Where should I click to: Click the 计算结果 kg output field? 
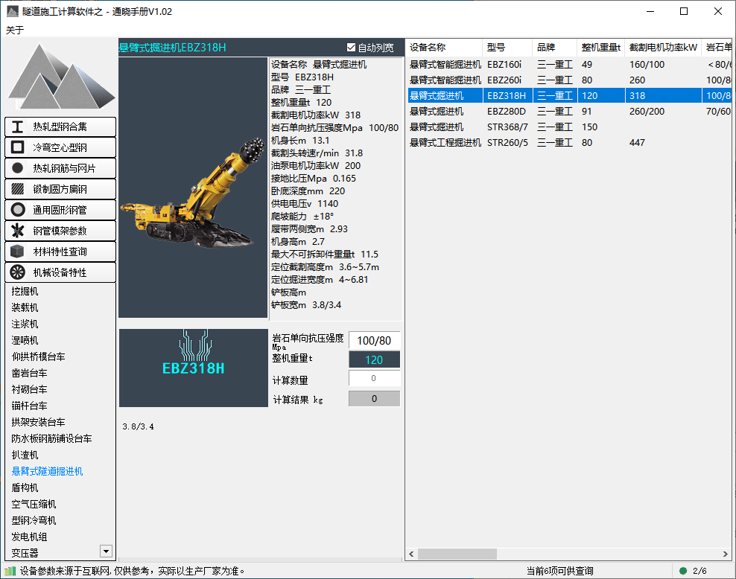pyautogui.click(x=374, y=398)
